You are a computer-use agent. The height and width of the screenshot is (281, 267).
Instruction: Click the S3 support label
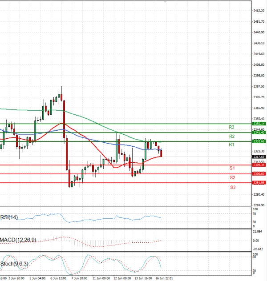click(x=233, y=188)
